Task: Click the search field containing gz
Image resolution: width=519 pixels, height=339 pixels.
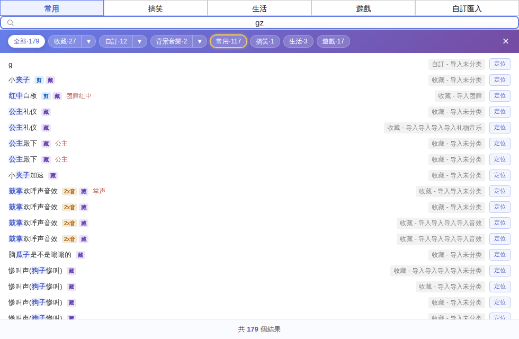Action: (x=259, y=22)
